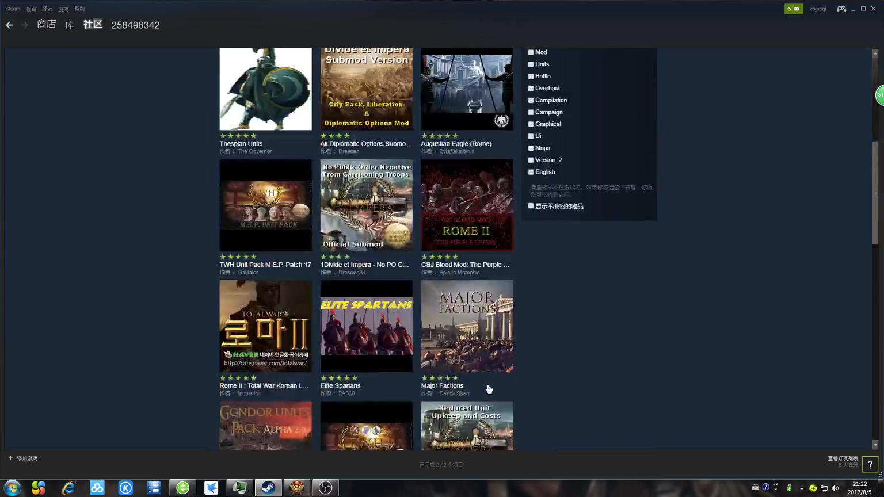This screenshot has width=884, height=497.
Task: Open the Rome II Korean language thumbnail
Action: [265, 326]
